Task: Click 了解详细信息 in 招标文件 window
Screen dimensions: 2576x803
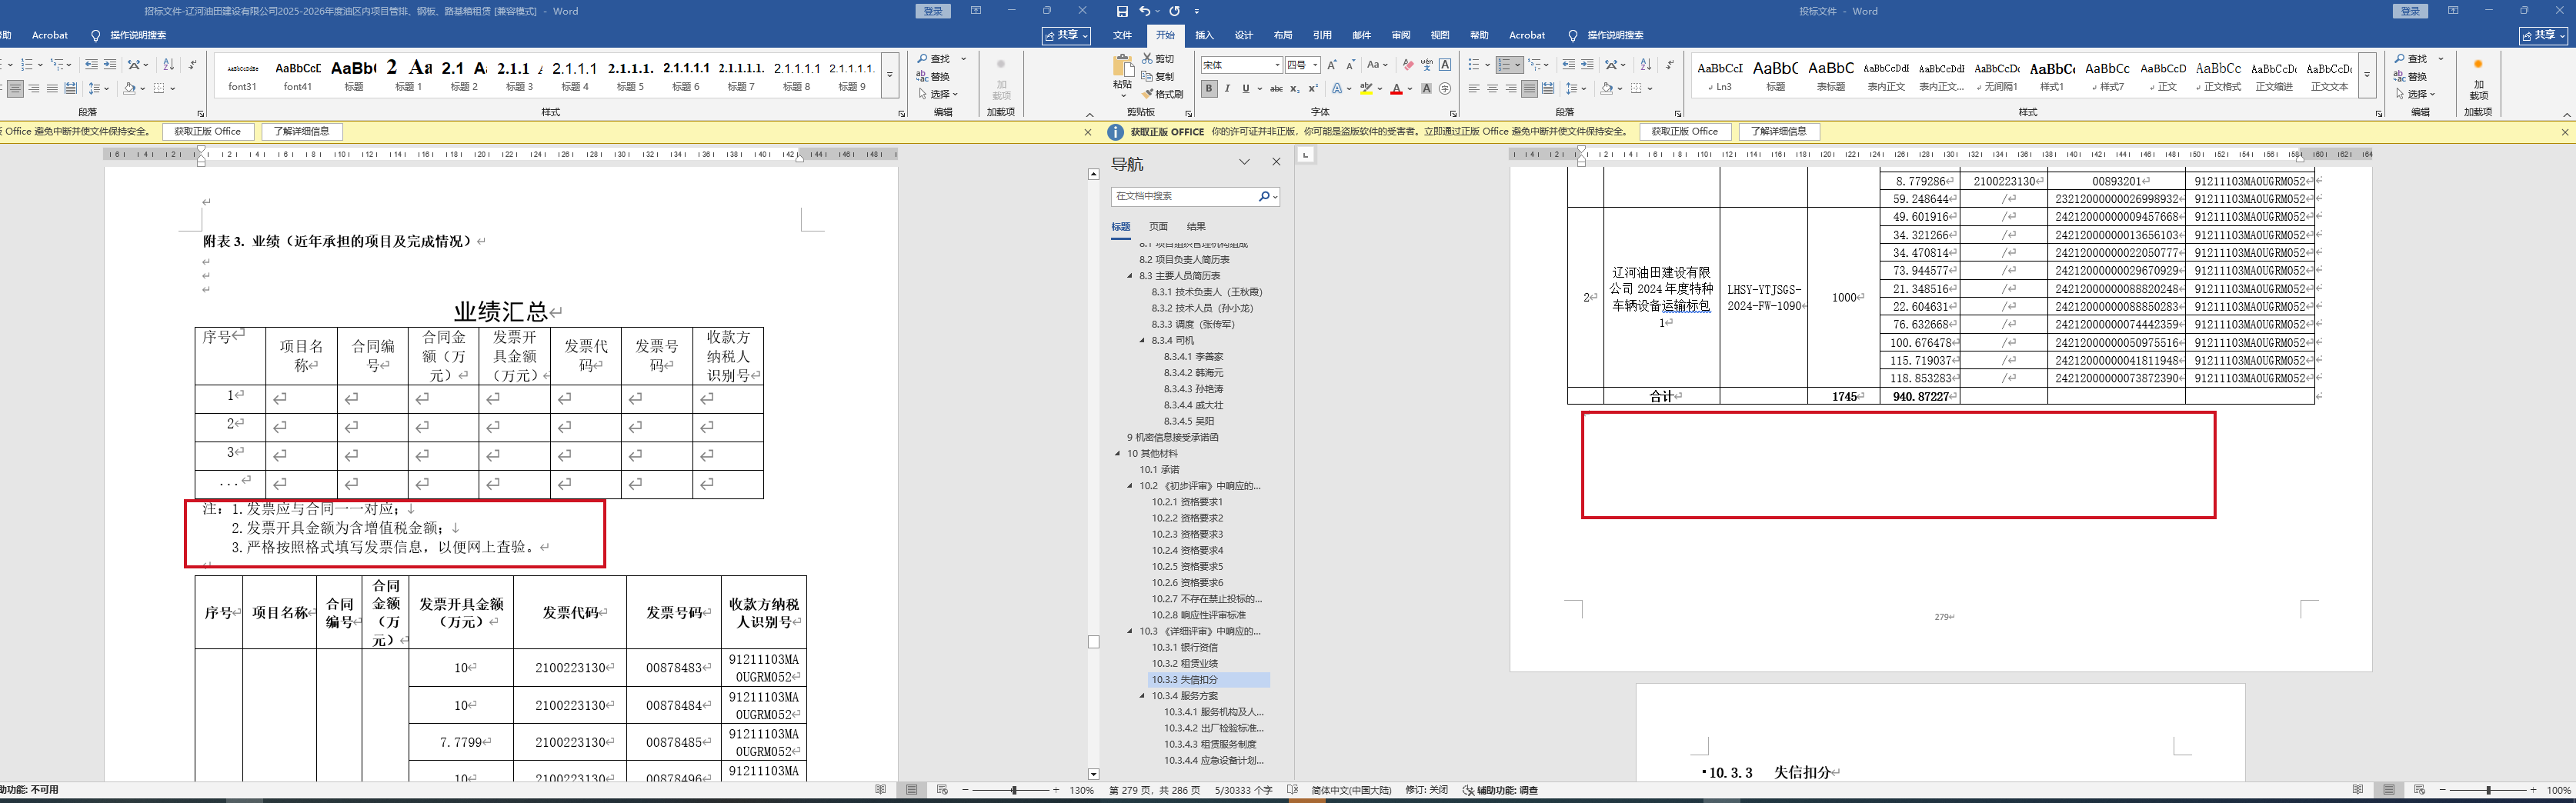Action: click(x=302, y=132)
